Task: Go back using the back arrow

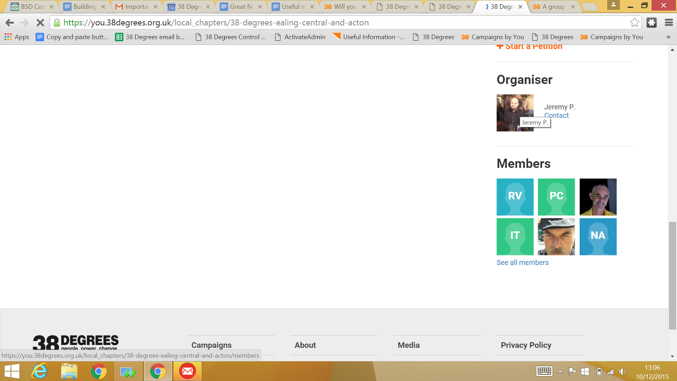Action: [10, 22]
